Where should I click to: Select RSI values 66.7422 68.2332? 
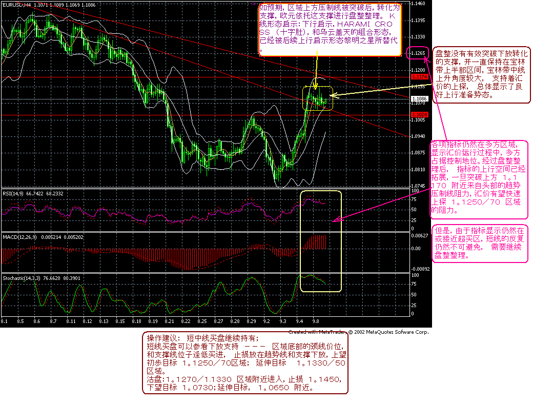point(45,193)
